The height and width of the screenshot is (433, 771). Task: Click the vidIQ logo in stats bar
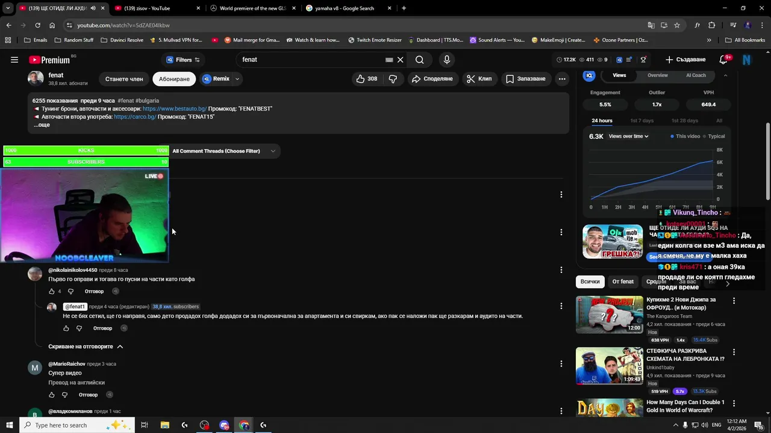point(619,60)
